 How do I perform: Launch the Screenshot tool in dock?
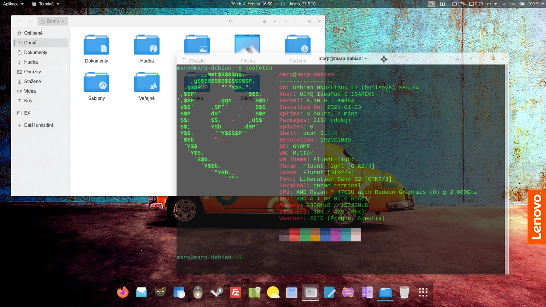[348, 292]
